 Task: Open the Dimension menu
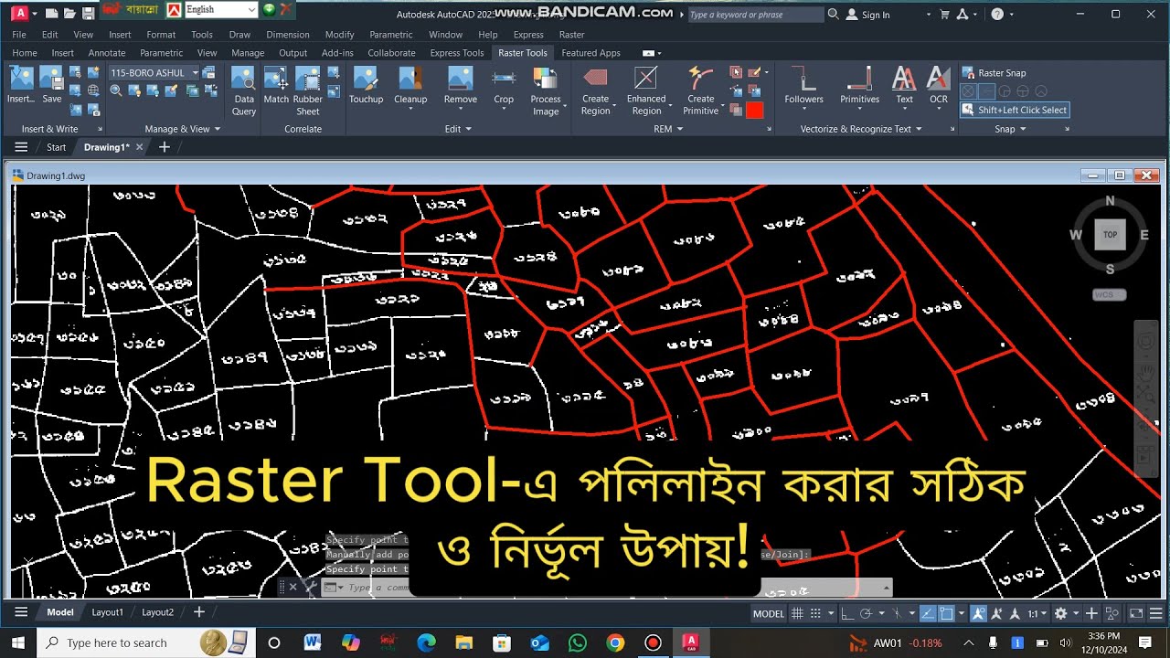(x=288, y=35)
